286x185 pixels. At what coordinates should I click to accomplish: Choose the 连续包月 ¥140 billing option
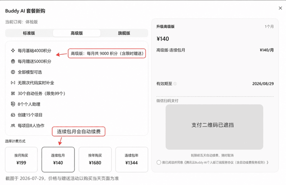[x=58, y=160]
